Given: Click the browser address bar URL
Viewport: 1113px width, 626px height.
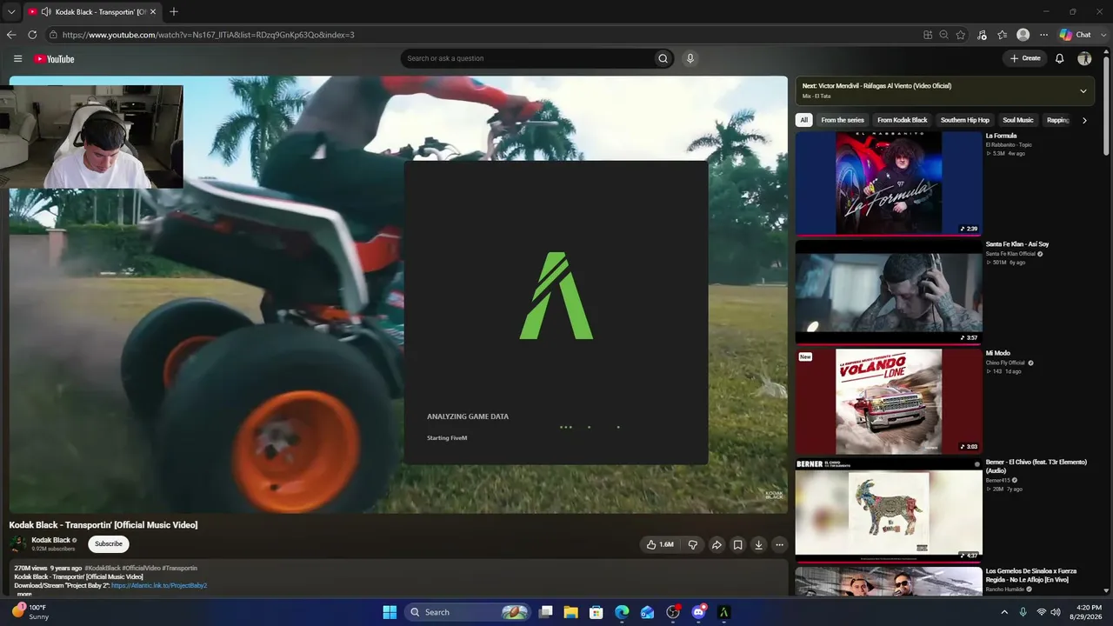Looking at the screenshot, I should point(209,35).
